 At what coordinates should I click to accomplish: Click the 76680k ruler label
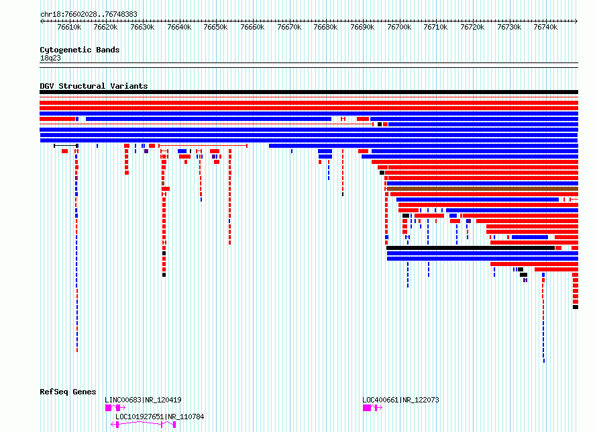[x=325, y=27]
